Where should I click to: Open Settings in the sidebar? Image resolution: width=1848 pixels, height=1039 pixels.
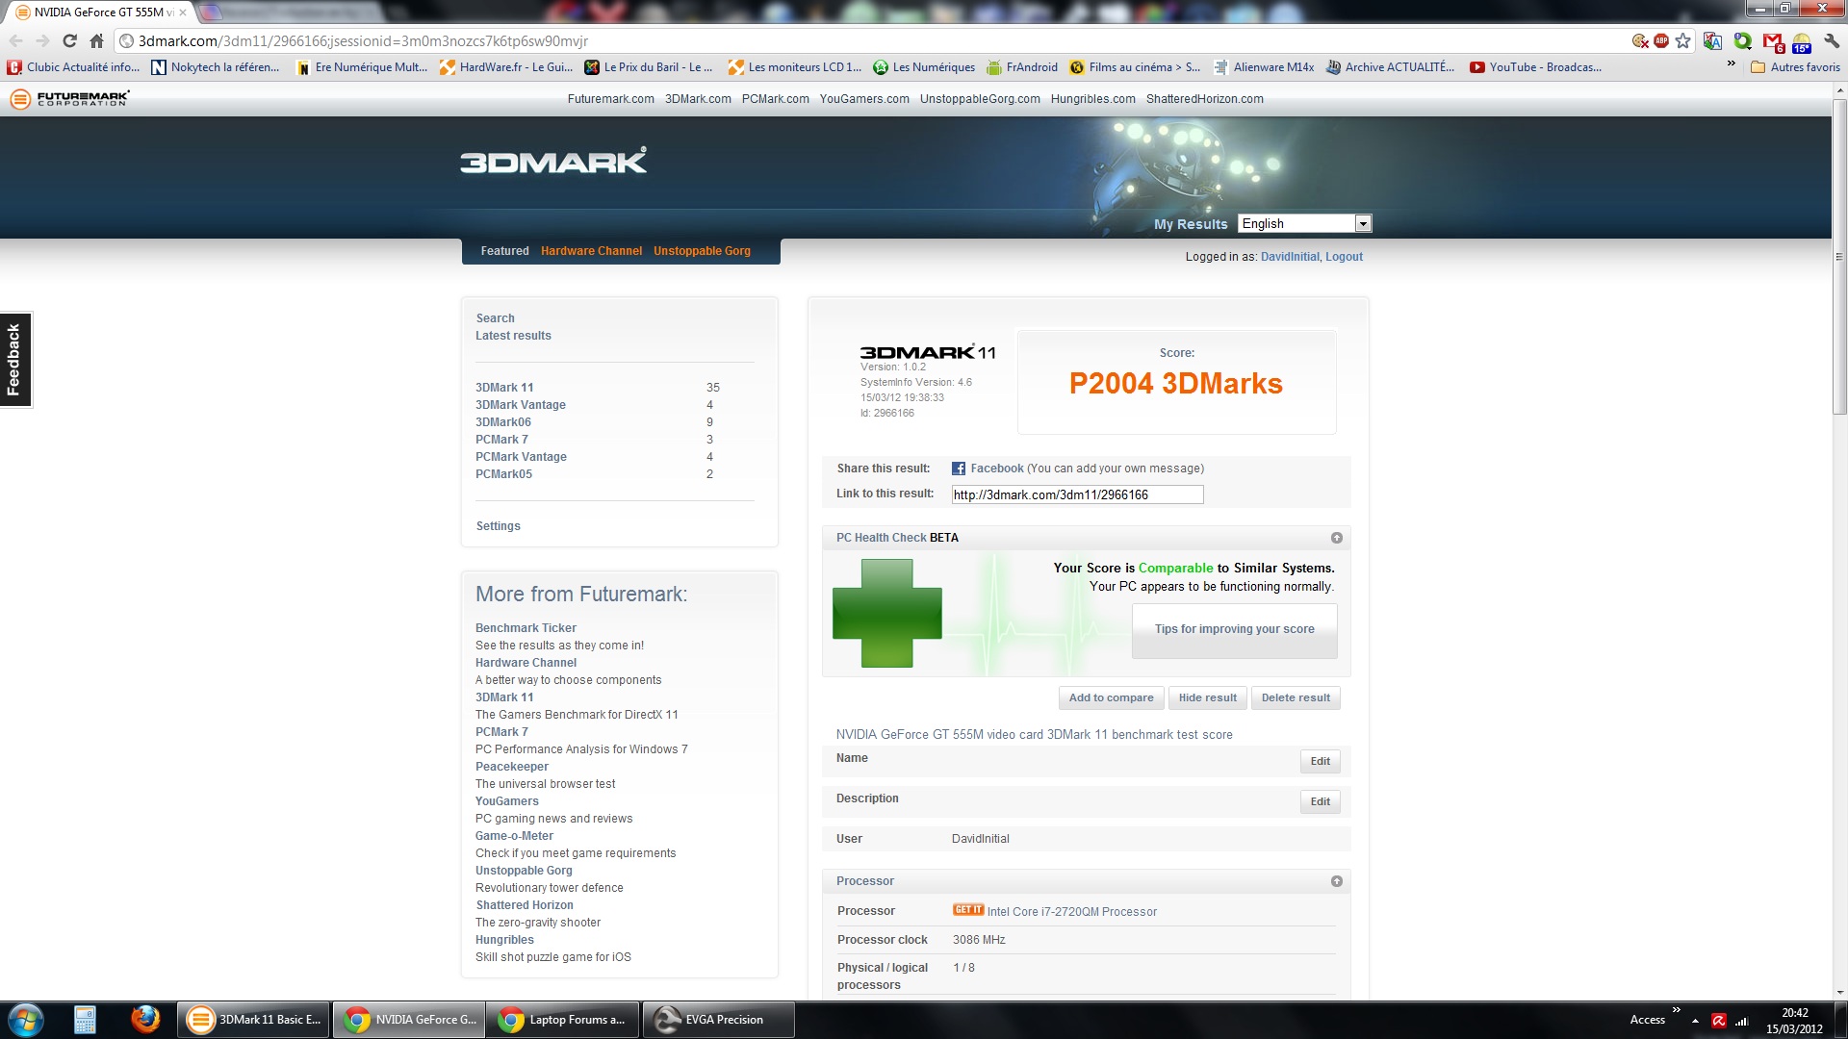click(498, 526)
